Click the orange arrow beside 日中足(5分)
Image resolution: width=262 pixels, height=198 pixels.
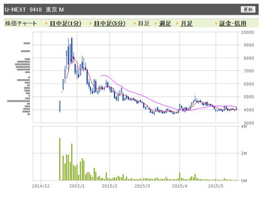coord(91,23)
